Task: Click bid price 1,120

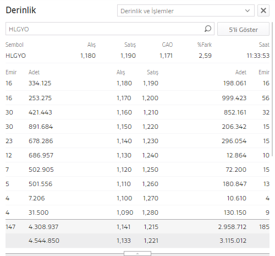Action: coord(124,170)
